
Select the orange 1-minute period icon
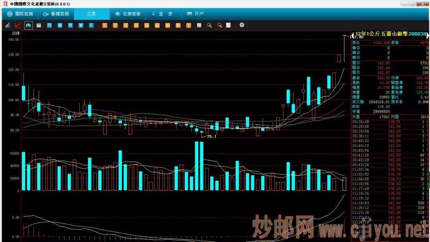[x=104, y=25]
